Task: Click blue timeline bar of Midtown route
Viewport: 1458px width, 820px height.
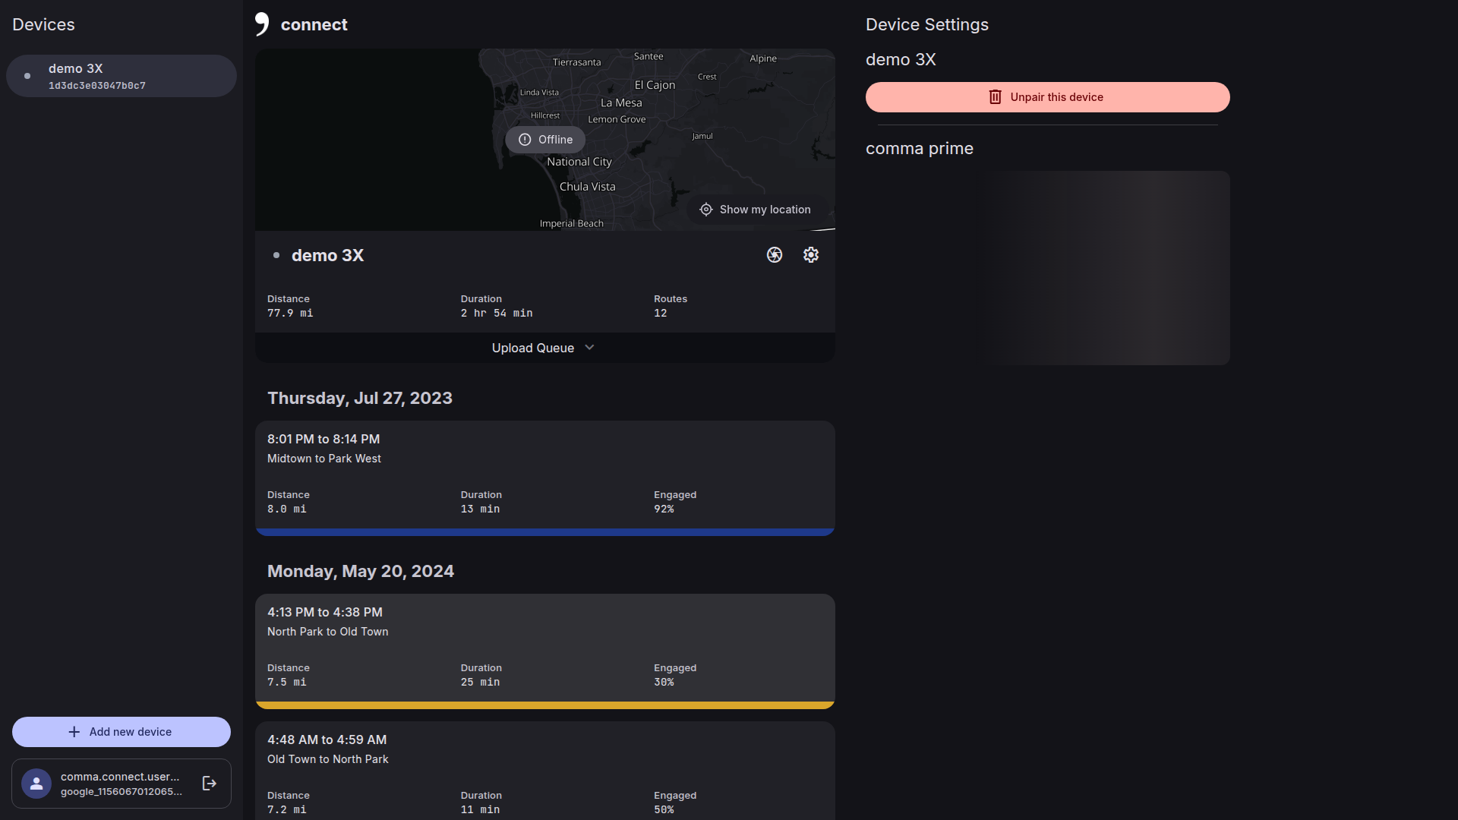Action: click(x=544, y=532)
